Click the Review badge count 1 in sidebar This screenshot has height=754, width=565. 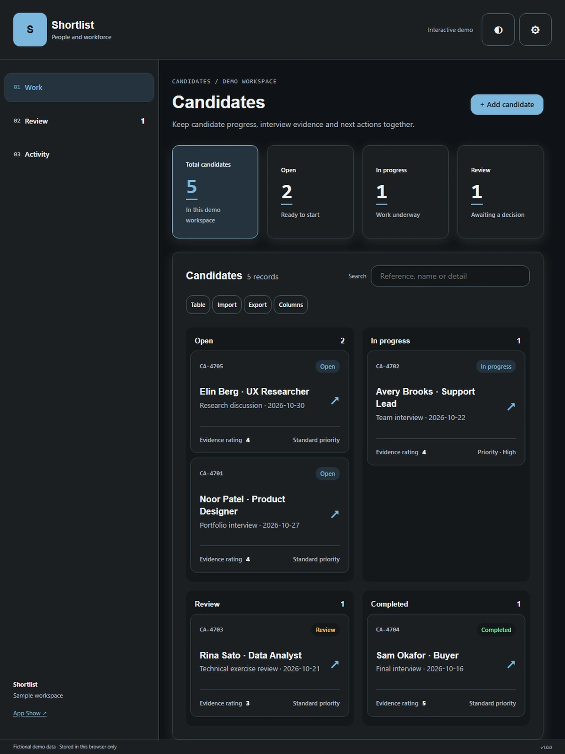tap(143, 121)
